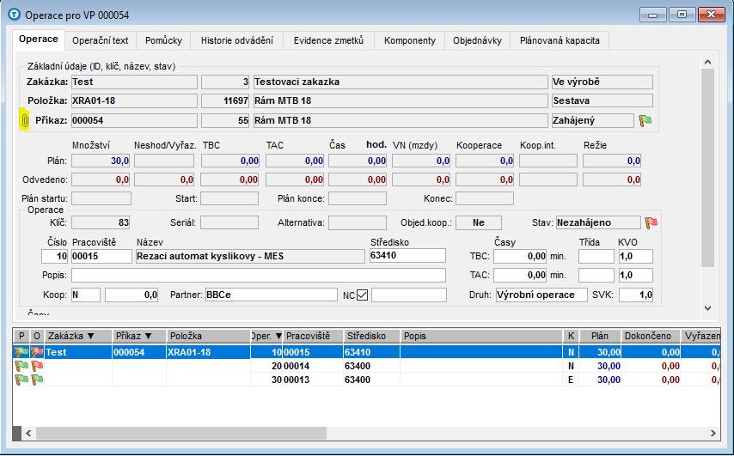Click the form panel scroll up arrow

coord(708,62)
